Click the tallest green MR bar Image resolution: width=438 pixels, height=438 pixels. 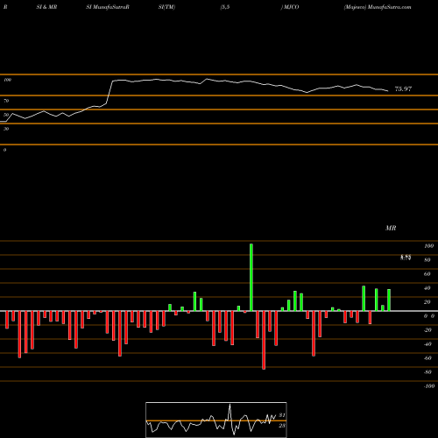click(x=251, y=277)
